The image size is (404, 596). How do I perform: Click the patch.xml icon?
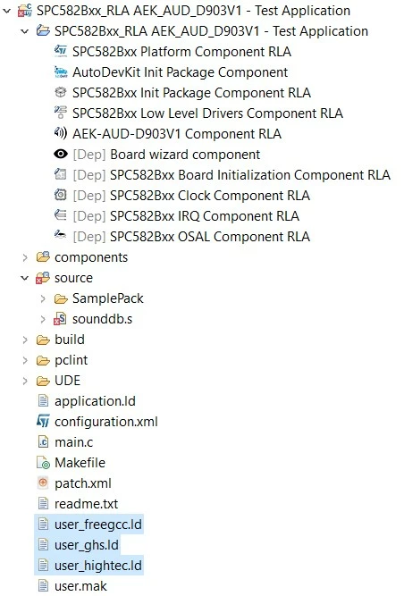point(43,483)
